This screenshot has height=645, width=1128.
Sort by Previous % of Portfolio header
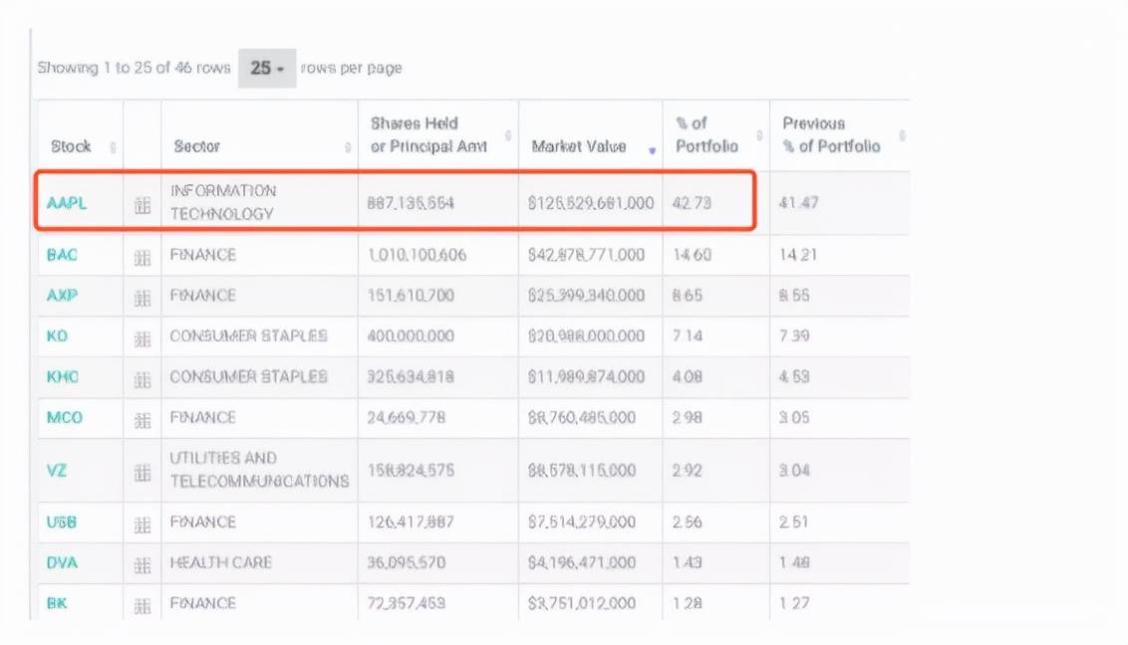coord(837,135)
